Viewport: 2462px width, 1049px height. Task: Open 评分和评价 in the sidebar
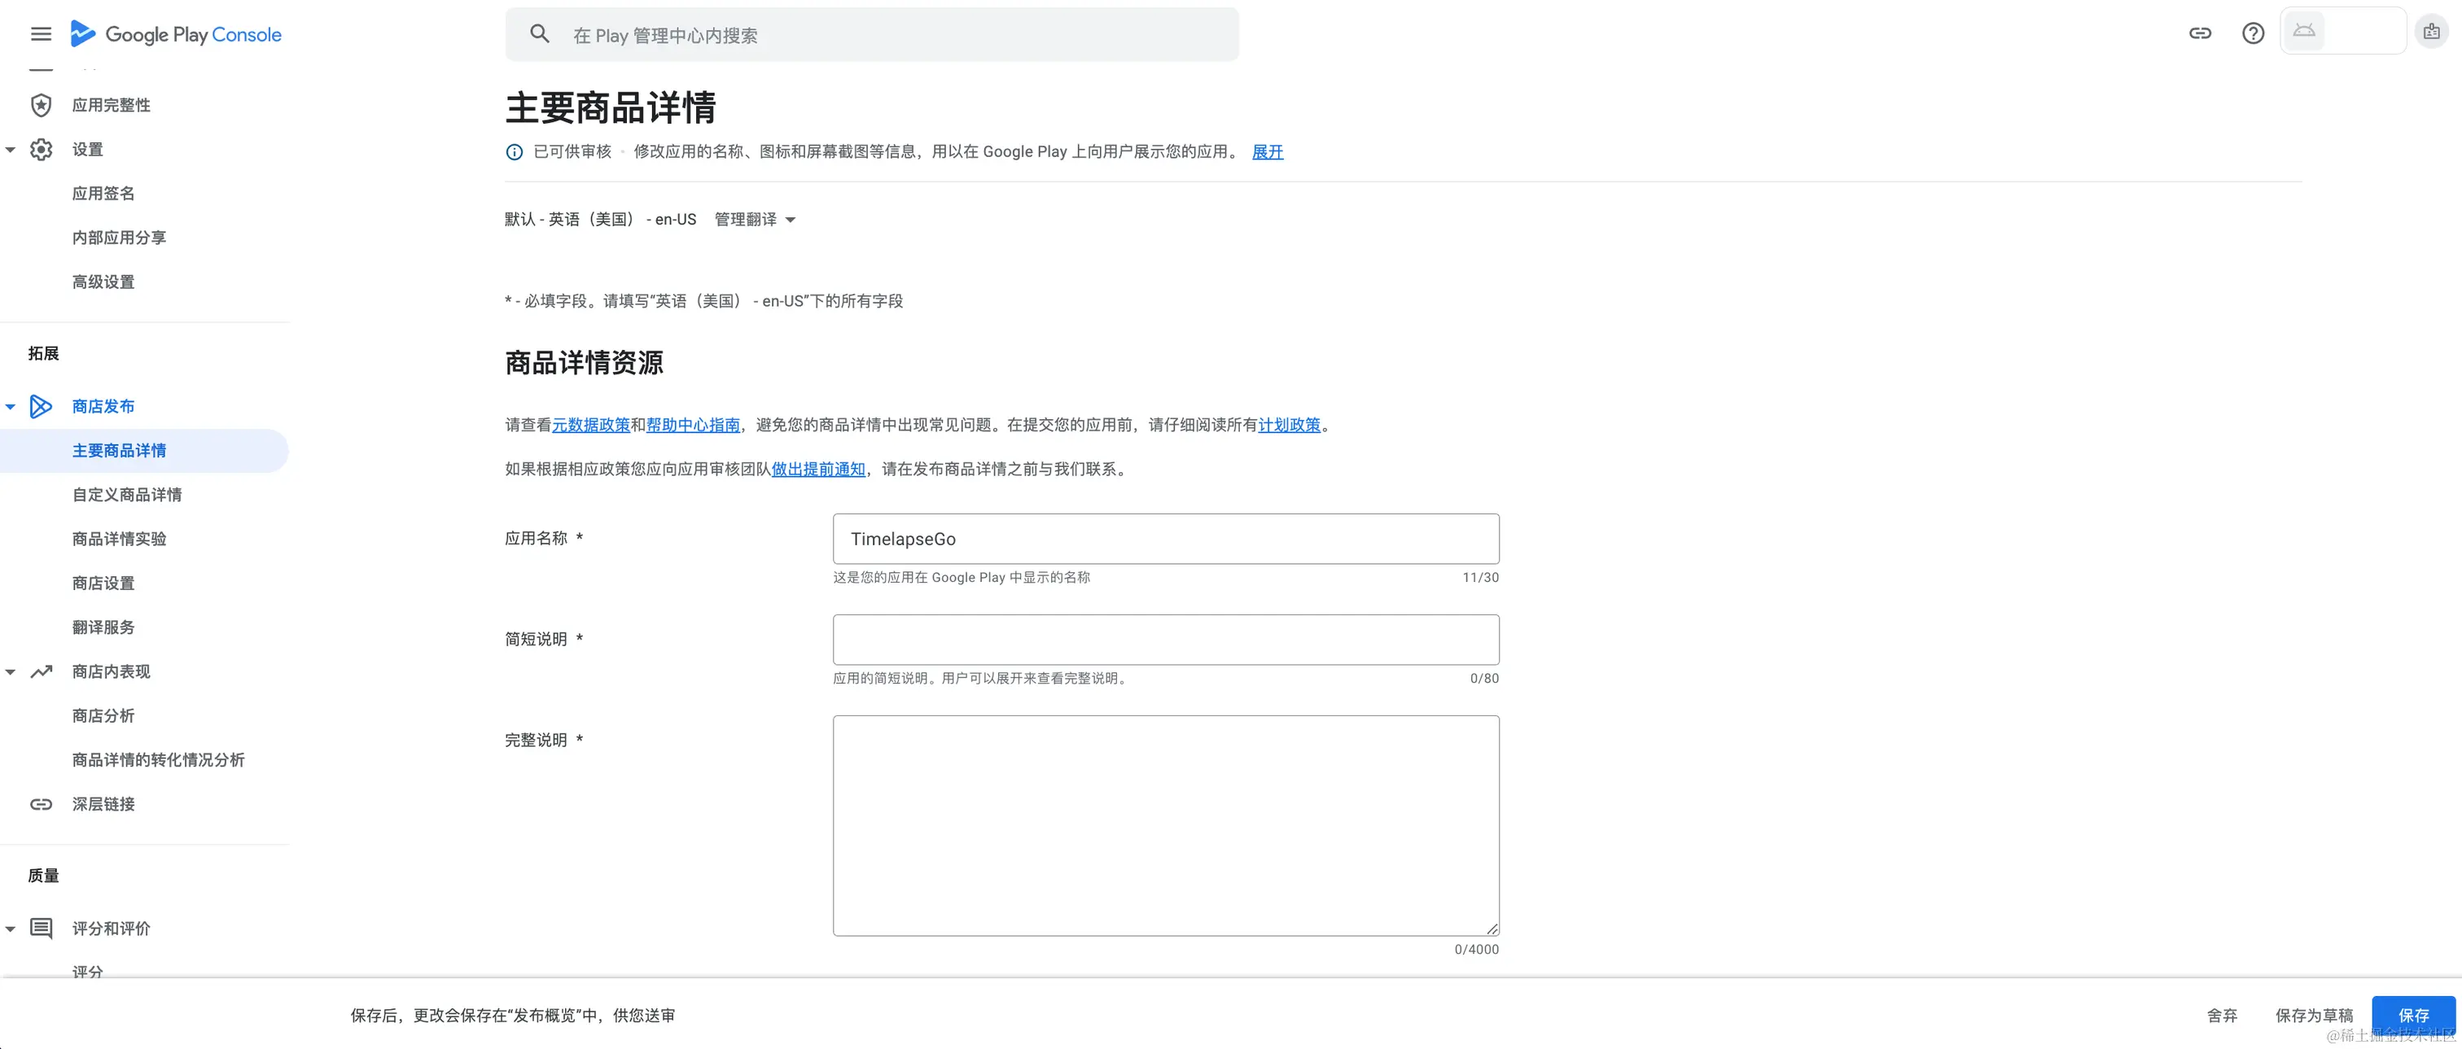tap(111, 929)
